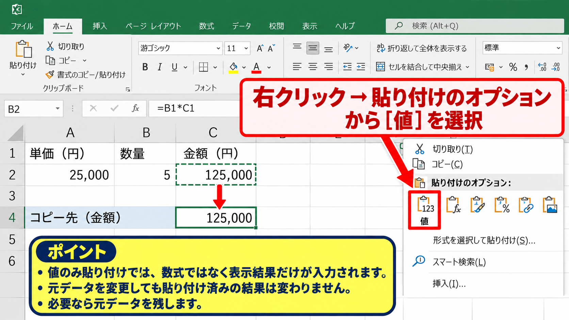Select paste as picture option
Image resolution: width=569 pixels, height=320 pixels.
(550, 205)
